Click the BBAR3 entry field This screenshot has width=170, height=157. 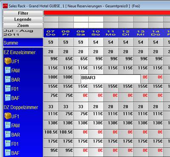110,79
